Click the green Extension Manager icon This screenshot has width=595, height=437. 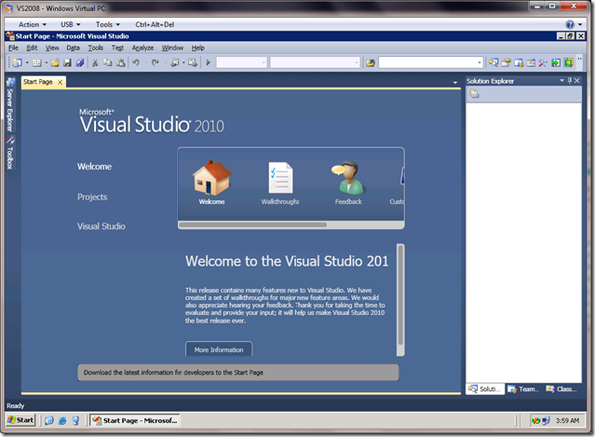[x=568, y=62]
